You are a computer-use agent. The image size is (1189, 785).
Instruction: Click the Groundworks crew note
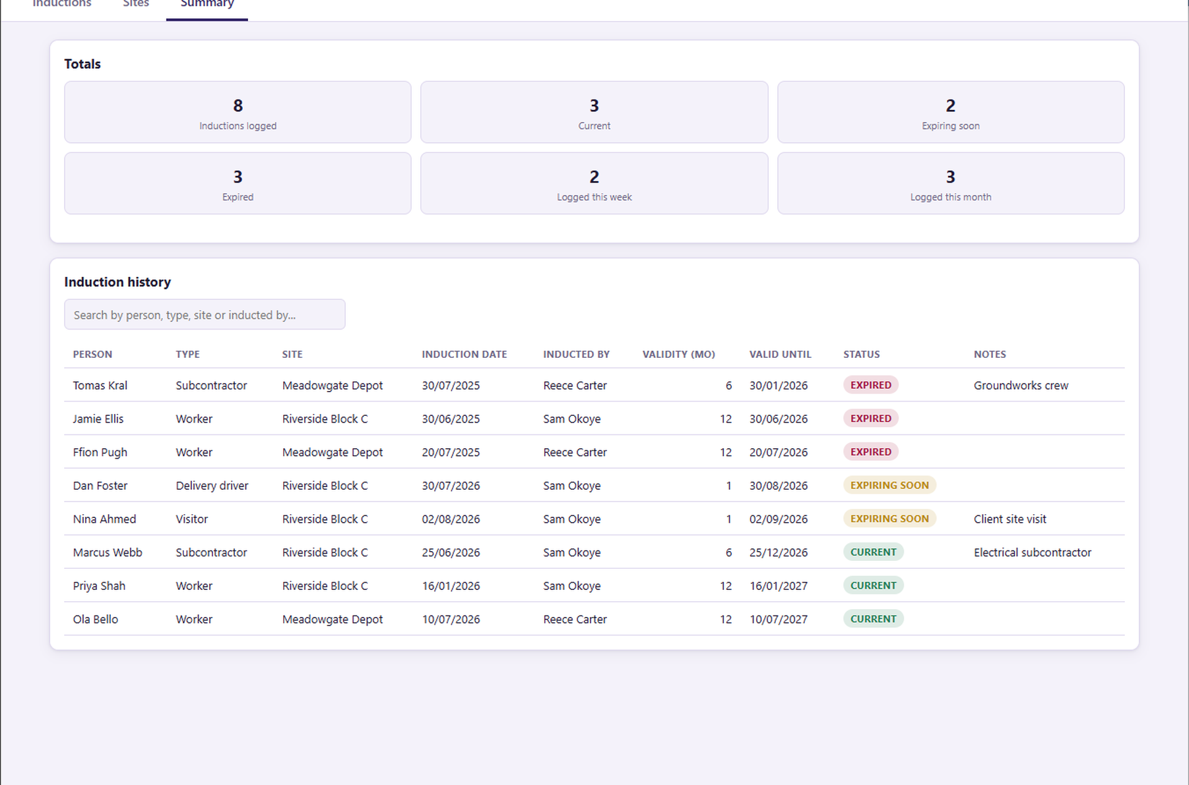pyautogui.click(x=1021, y=386)
